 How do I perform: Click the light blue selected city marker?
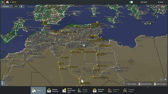(x=84, y=45)
